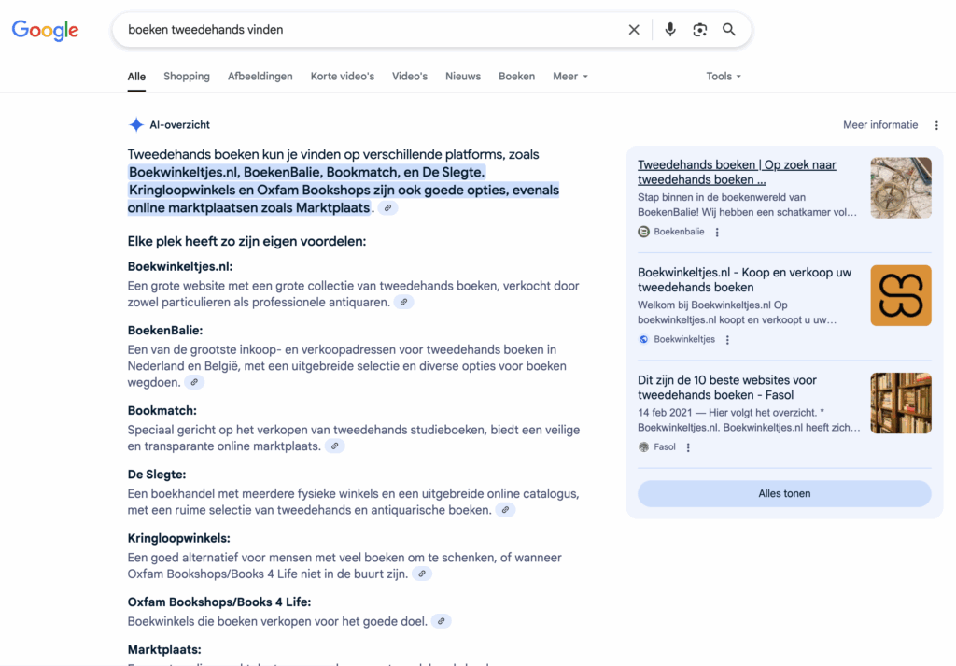
Task: Click the 'Oxfam Bookshops/Books 4 Life:' heading
Action: pos(219,602)
